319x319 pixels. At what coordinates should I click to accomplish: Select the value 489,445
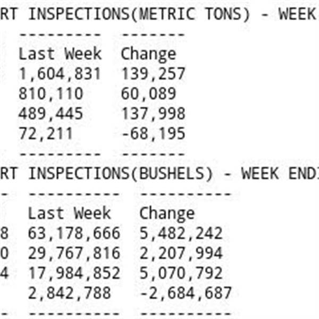pos(51,113)
